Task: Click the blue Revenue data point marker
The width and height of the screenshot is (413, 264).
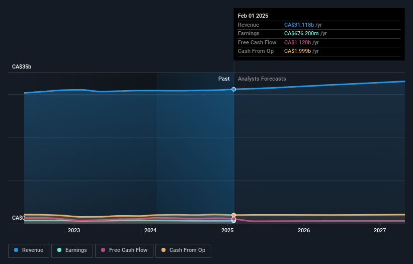Action: click(233, 89)
